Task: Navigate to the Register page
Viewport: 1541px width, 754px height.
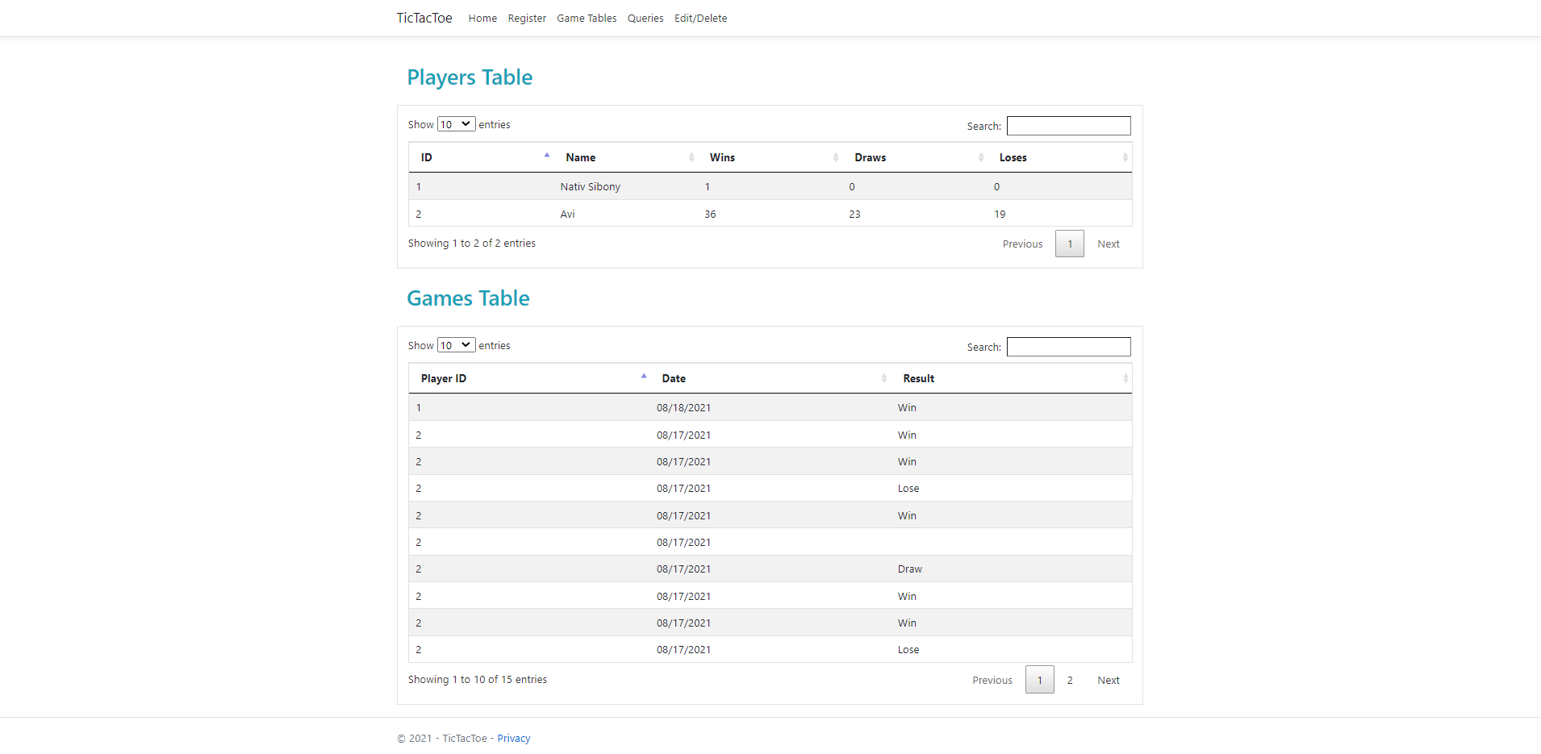Action: 527,18
